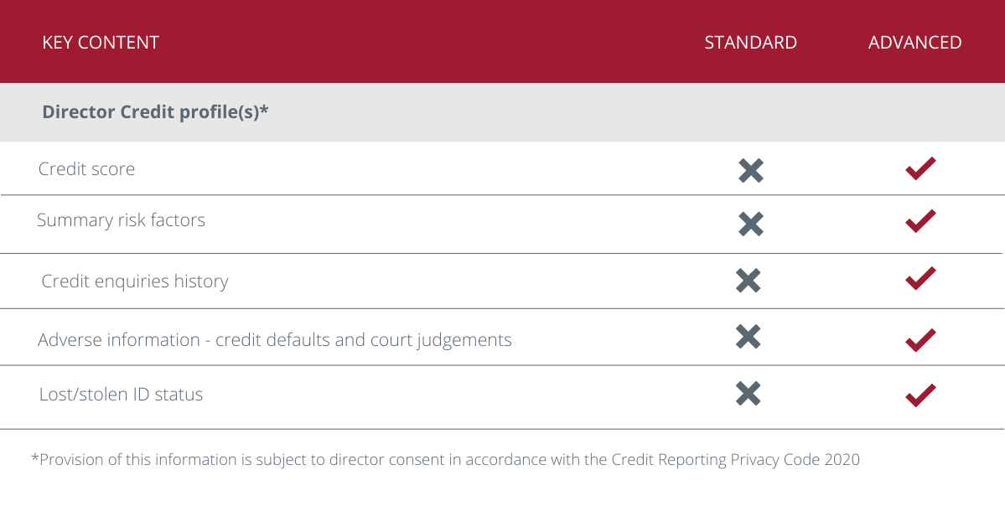Click the Adverse information row label
The width and height of the screenshot is (1005, 506).
coord(275,340)
